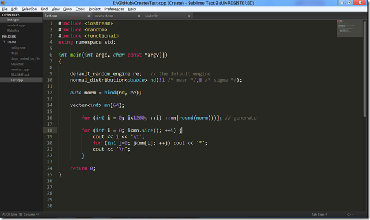Click the status bar line and column text
370x220 pixels.
[x=20, y=215]
